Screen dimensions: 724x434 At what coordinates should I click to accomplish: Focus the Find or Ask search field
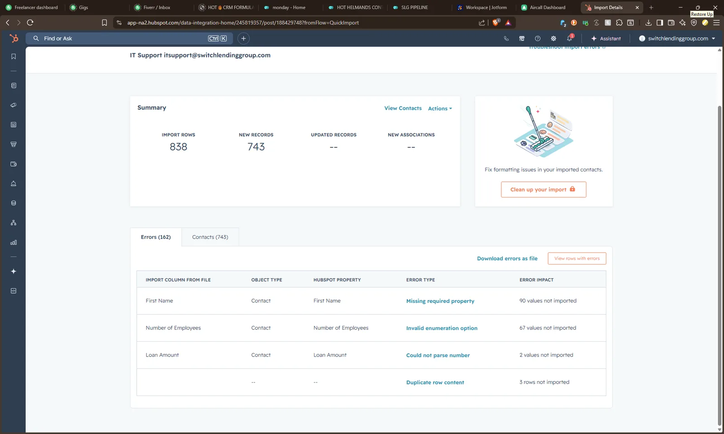[x=129, y=38]
